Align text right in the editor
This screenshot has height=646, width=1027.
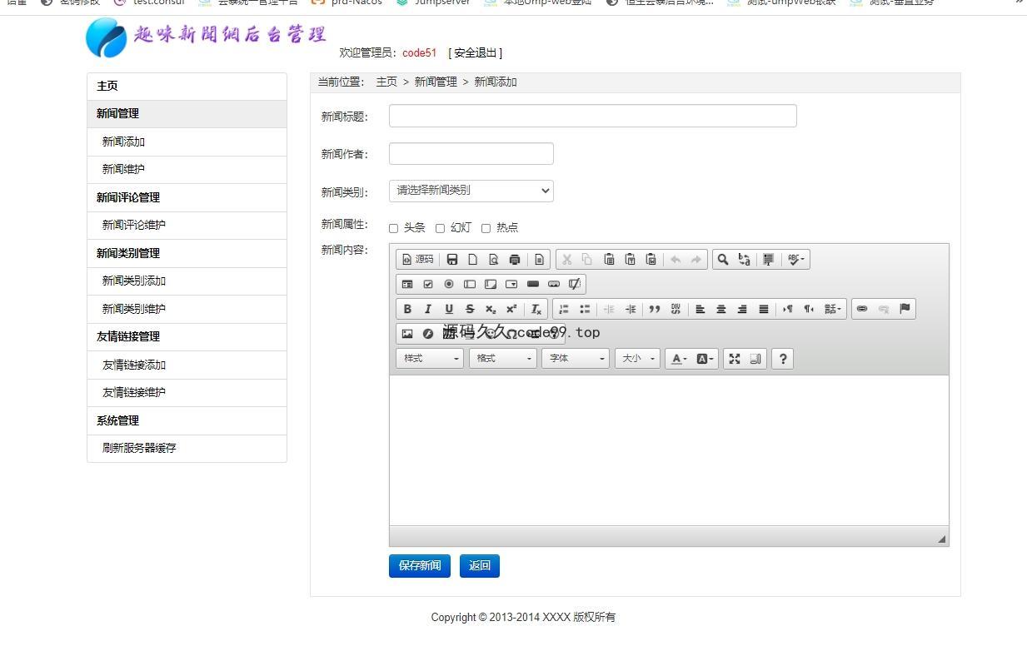coord(742,310)
